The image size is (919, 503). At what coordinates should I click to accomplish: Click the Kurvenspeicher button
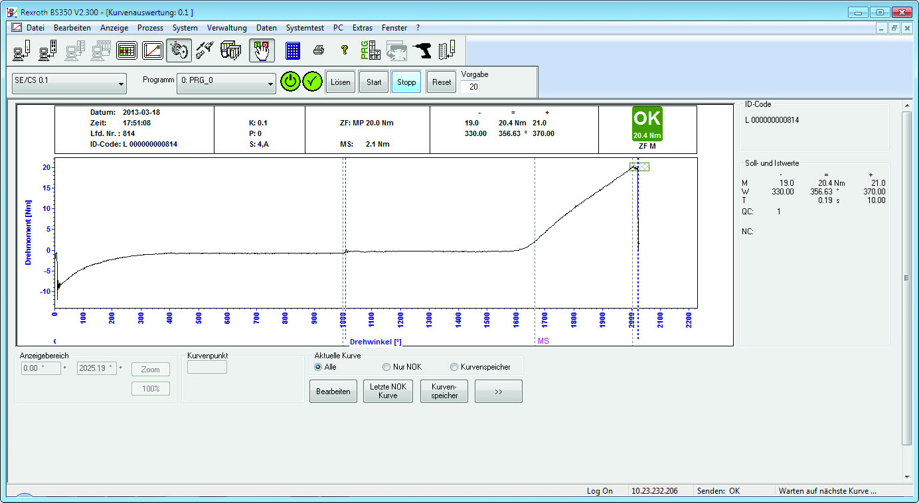(x=444, y=392)
